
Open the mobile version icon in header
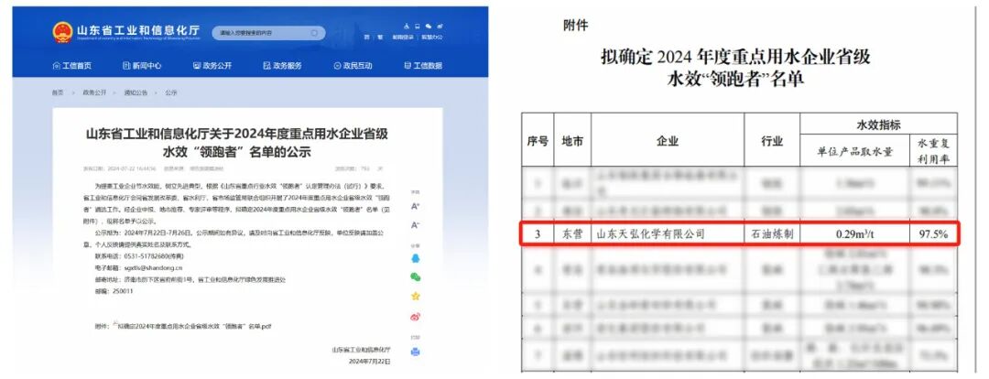pos(418,27)
